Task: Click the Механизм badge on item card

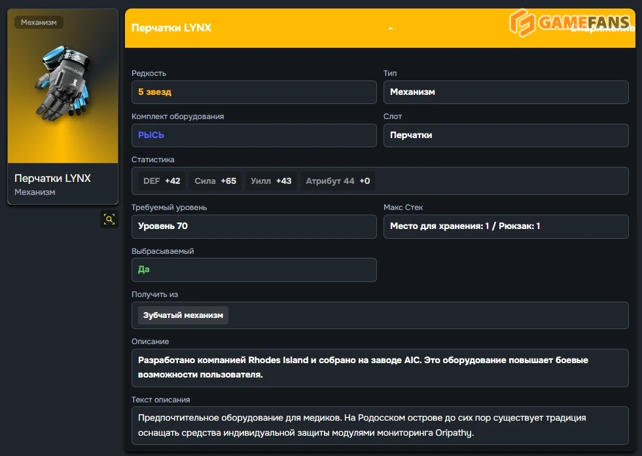Action: click(39, 22)
